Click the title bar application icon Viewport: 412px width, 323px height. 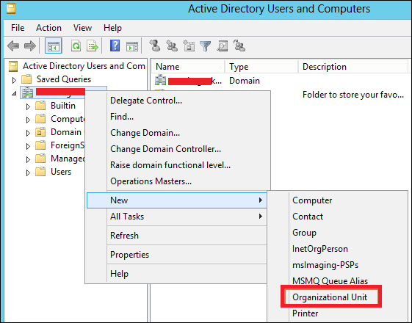11,8
